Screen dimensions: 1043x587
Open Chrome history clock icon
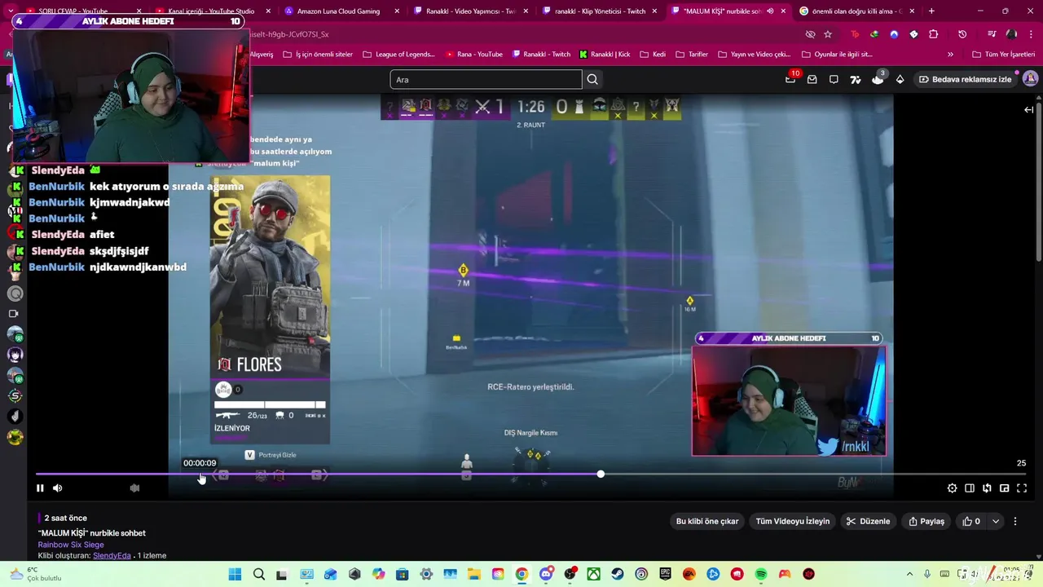click(962, 34)
